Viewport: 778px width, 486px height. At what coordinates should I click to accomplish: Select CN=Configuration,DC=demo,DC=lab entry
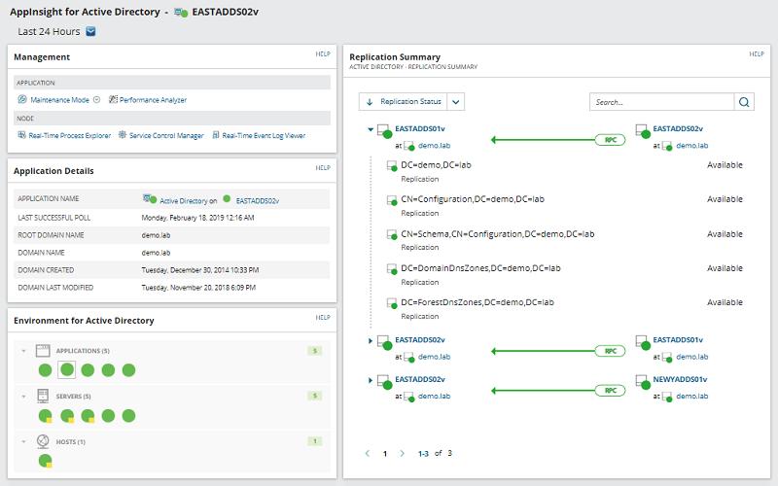tap(473, 199)
